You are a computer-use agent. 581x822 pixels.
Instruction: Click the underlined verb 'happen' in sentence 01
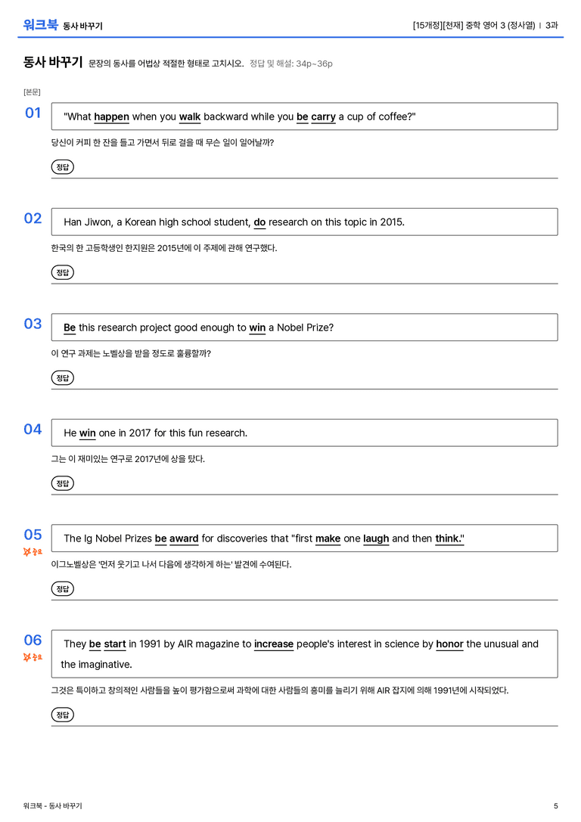[x=112, y=117]
